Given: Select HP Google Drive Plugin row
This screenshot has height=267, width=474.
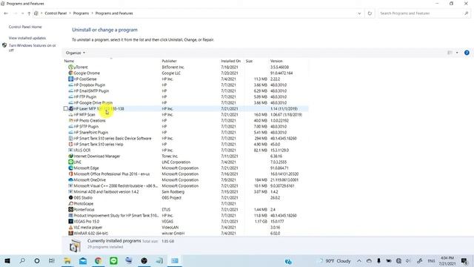Looking at the screenshot, I should [186, 103].
